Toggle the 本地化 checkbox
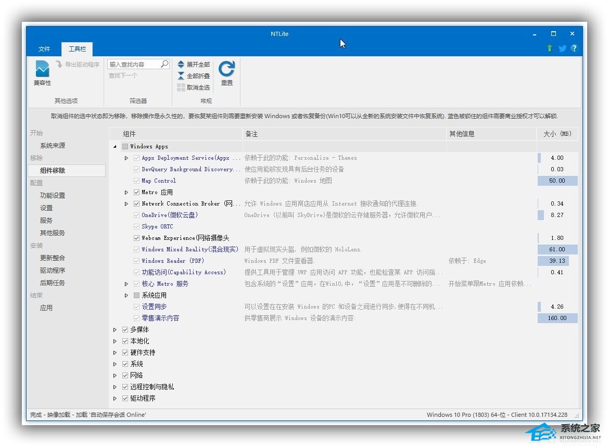Image resolution: width=609 pixels, height=447 pixels. coord(125,341)
